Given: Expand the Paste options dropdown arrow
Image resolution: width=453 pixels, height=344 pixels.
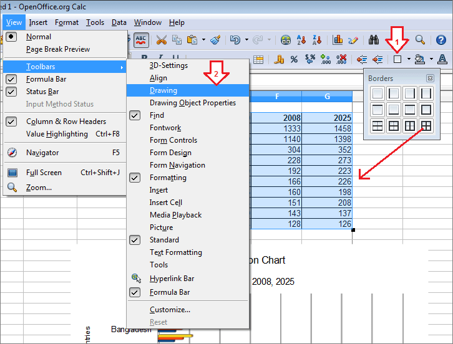Looking at the screenshot, I should coord(203,40).
